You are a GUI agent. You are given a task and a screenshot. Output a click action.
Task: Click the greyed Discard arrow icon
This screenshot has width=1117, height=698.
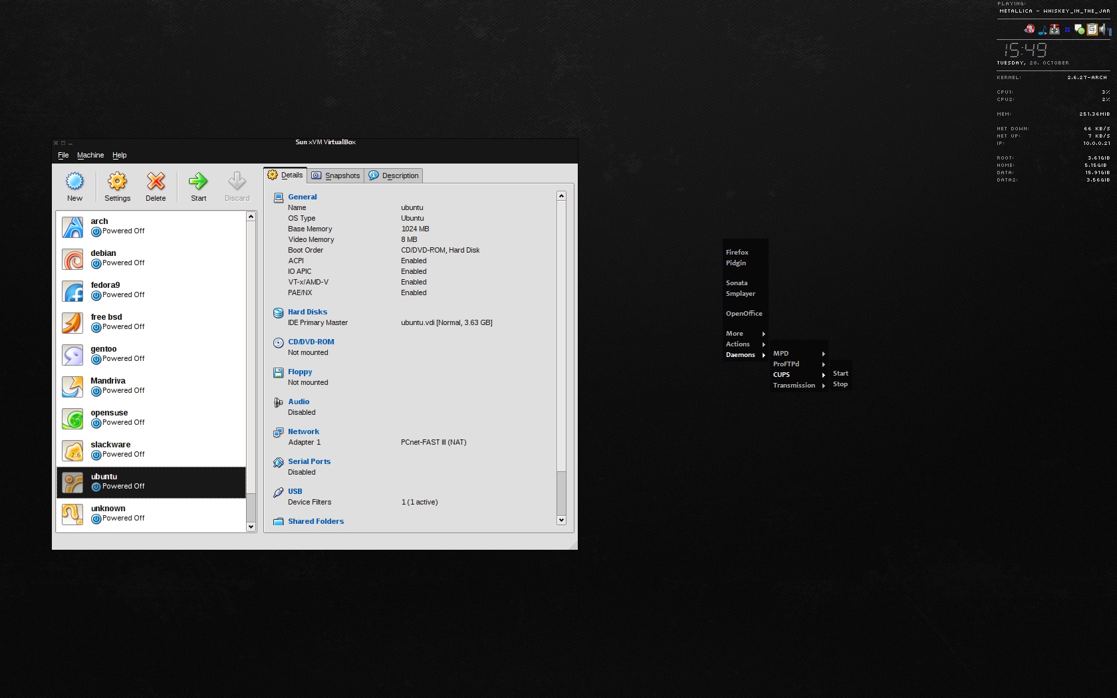[x=237, y=181]
